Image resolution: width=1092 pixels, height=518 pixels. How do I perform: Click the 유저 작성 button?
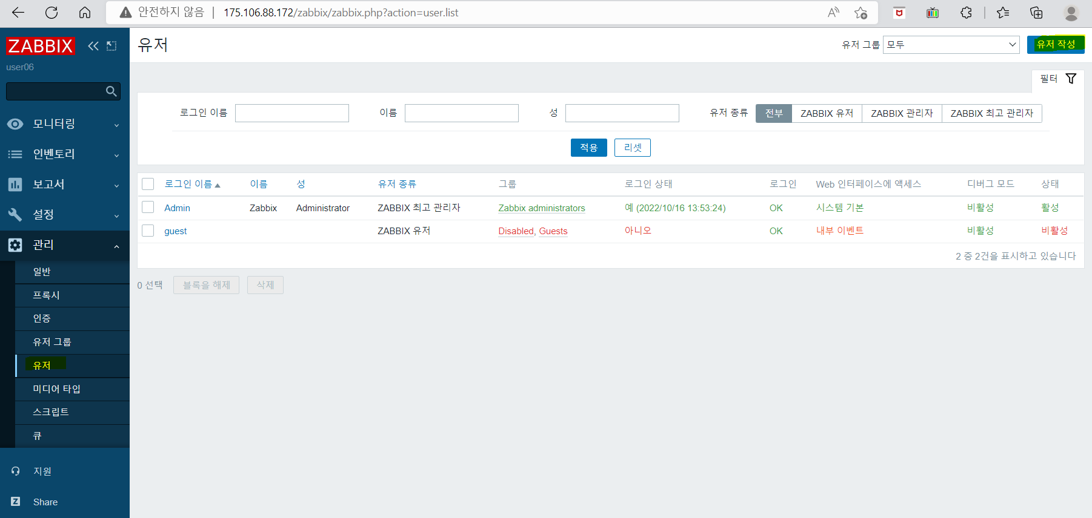1056,44
